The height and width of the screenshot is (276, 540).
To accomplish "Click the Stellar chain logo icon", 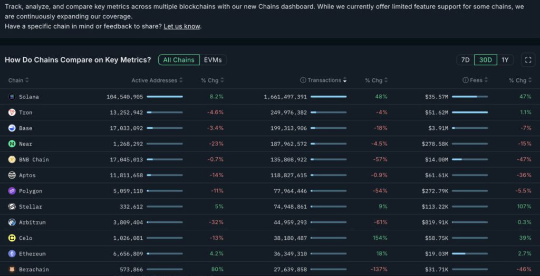I will [x=12, y=207].
